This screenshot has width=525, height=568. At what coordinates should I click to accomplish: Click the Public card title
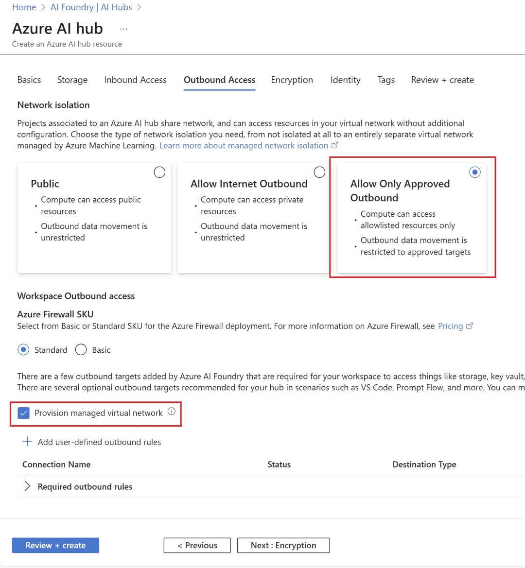[45, 184]
